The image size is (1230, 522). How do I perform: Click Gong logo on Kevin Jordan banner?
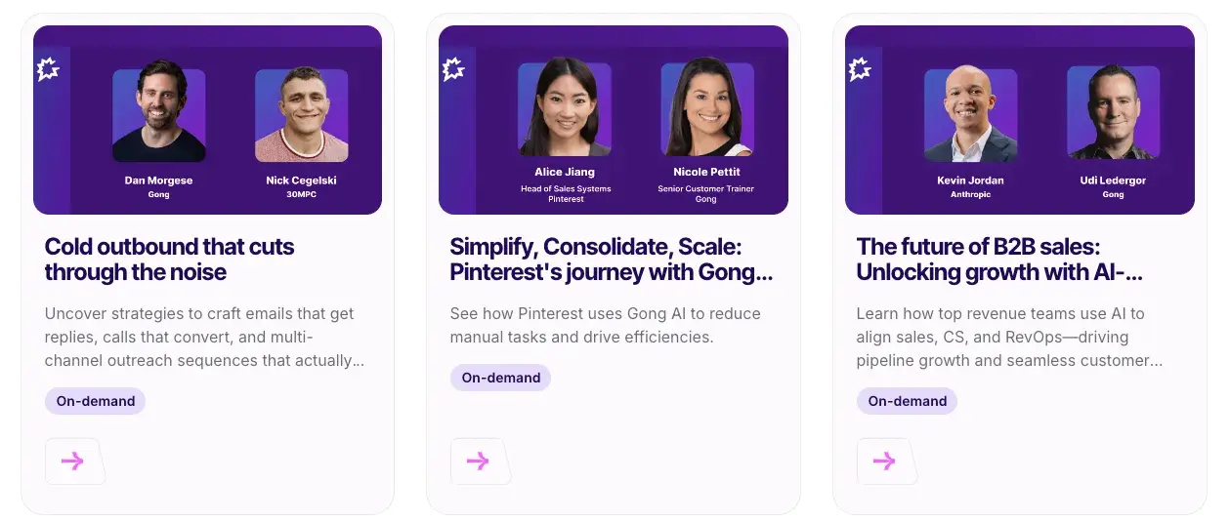[x=860, y=70]
